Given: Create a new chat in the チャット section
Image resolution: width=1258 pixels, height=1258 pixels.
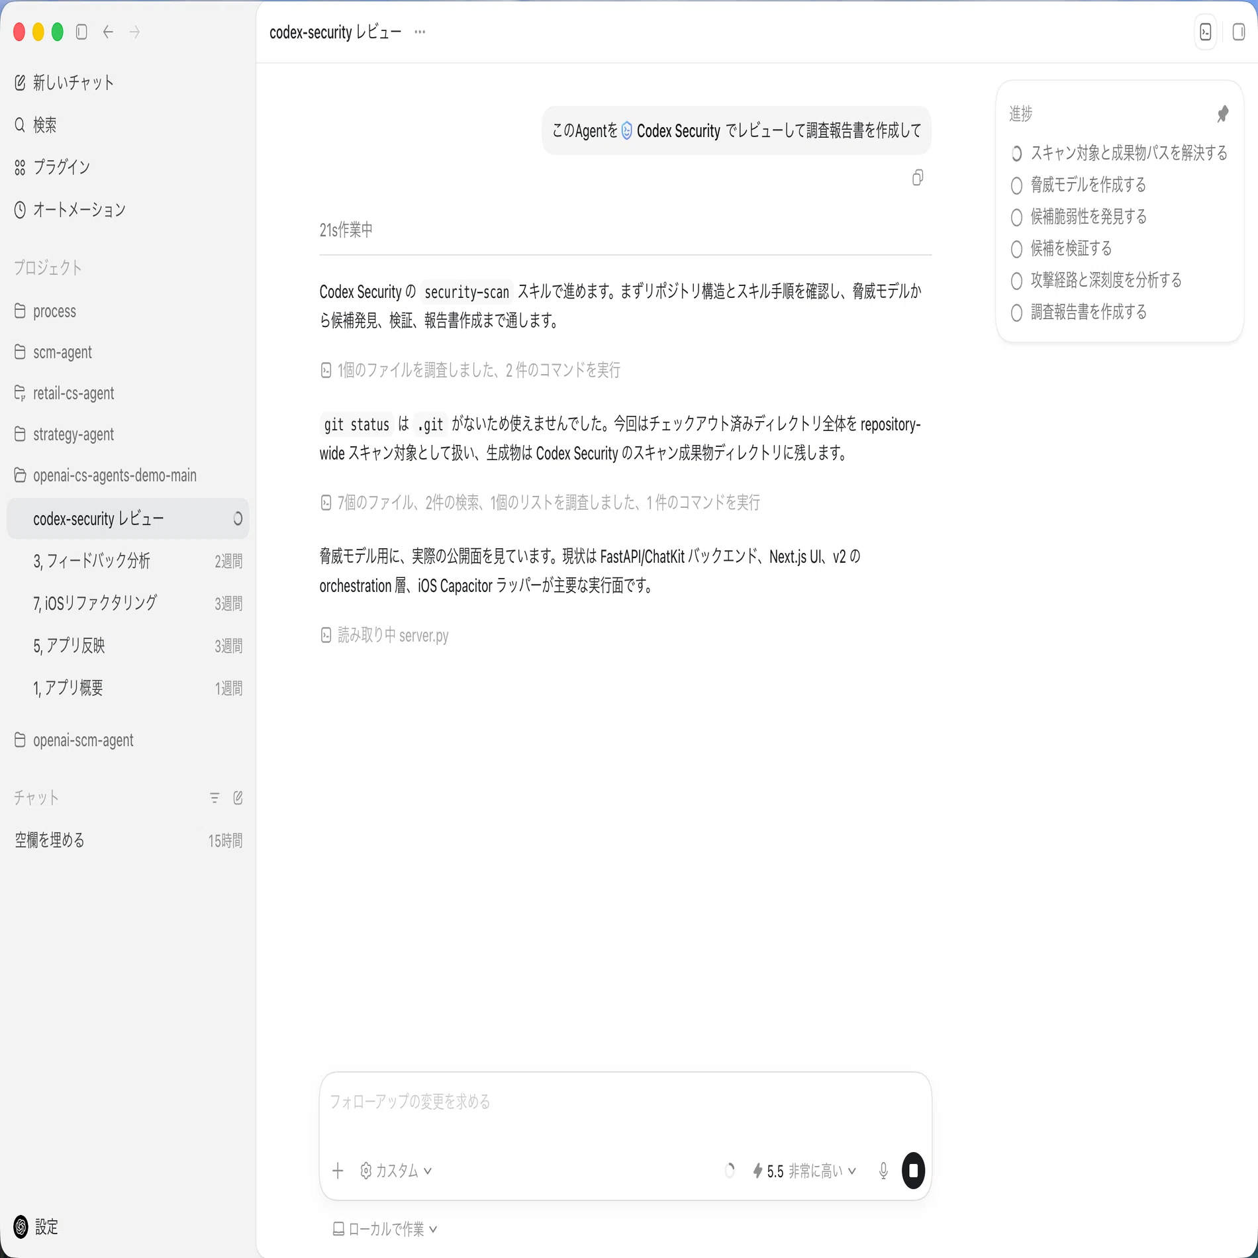Looking at the screenshot, I should pyautogui.click(x=238, y=798).
